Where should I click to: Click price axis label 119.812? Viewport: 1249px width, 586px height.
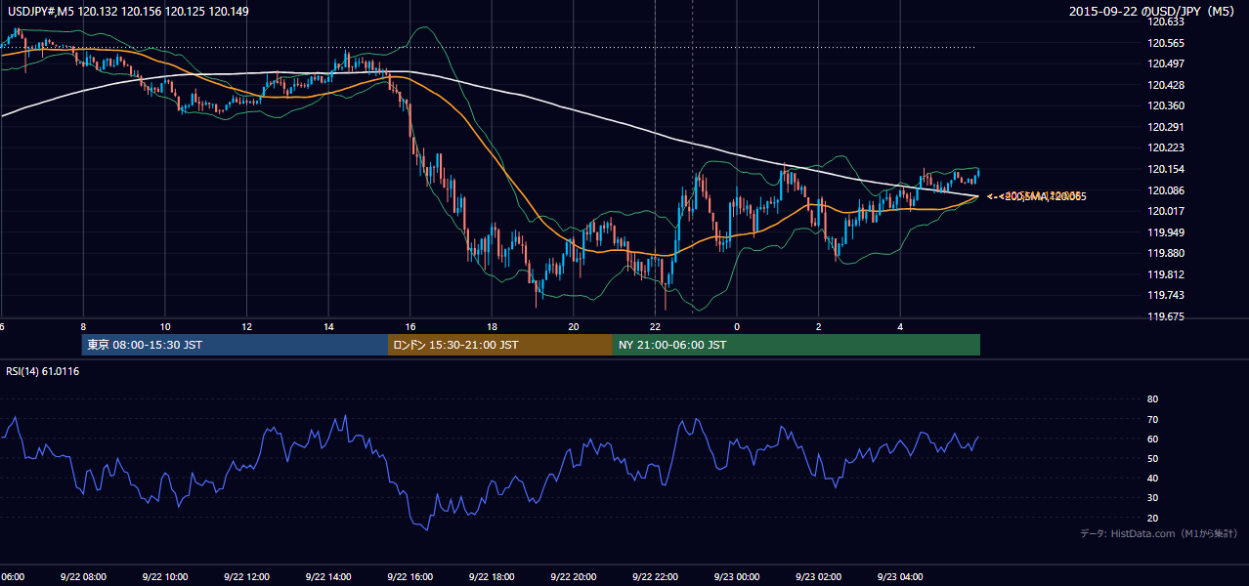(x=1167, y=274)
